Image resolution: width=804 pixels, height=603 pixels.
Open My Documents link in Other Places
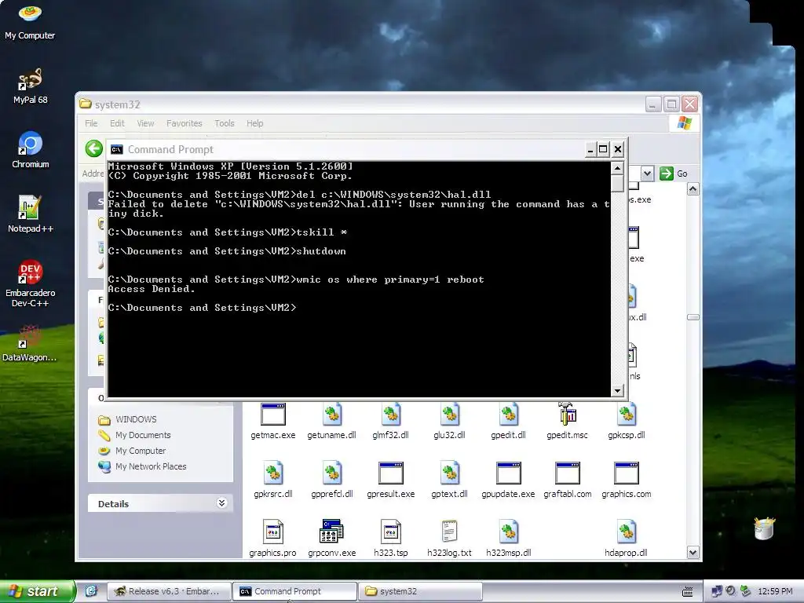click(x=135, y=435)
